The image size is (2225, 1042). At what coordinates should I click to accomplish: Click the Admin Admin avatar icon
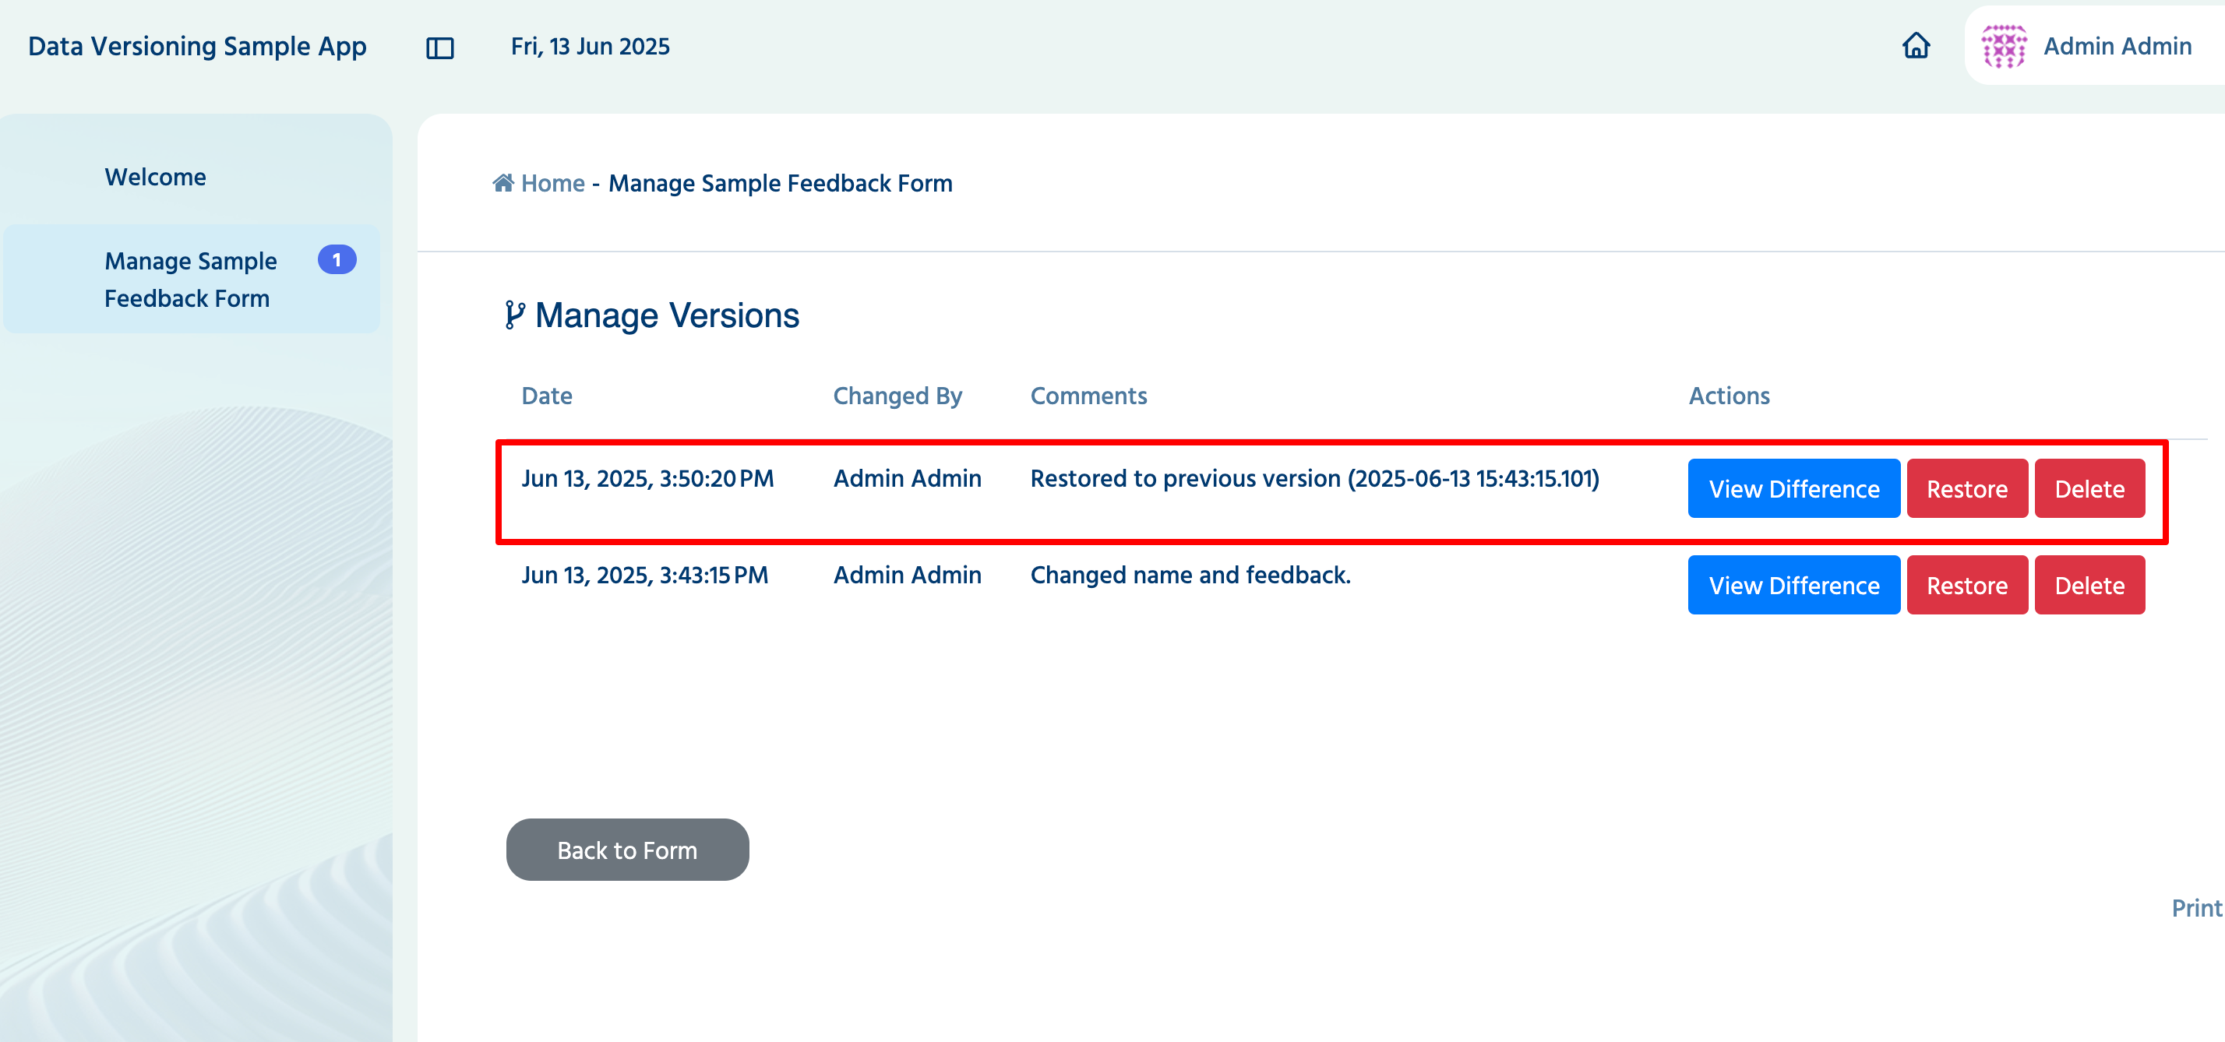(2004, 47)
